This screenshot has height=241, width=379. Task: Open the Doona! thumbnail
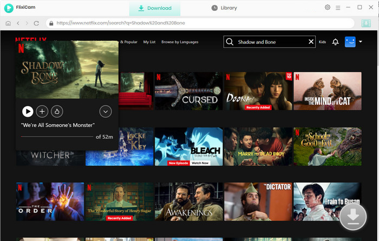(x=258, y=91)
